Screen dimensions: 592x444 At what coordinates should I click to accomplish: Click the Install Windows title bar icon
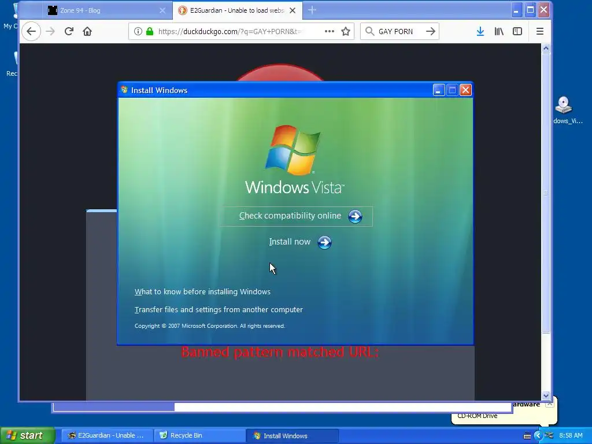[124, 90]
